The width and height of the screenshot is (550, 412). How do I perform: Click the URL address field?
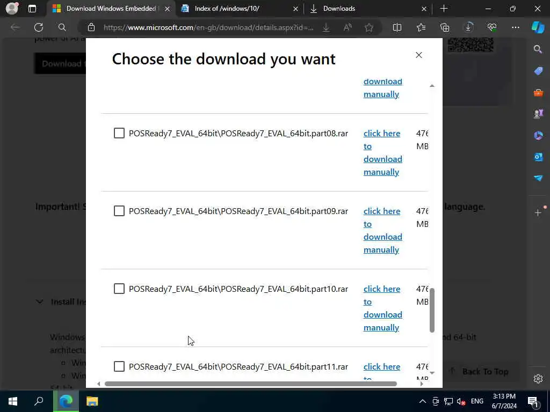(x=208, y=27)
